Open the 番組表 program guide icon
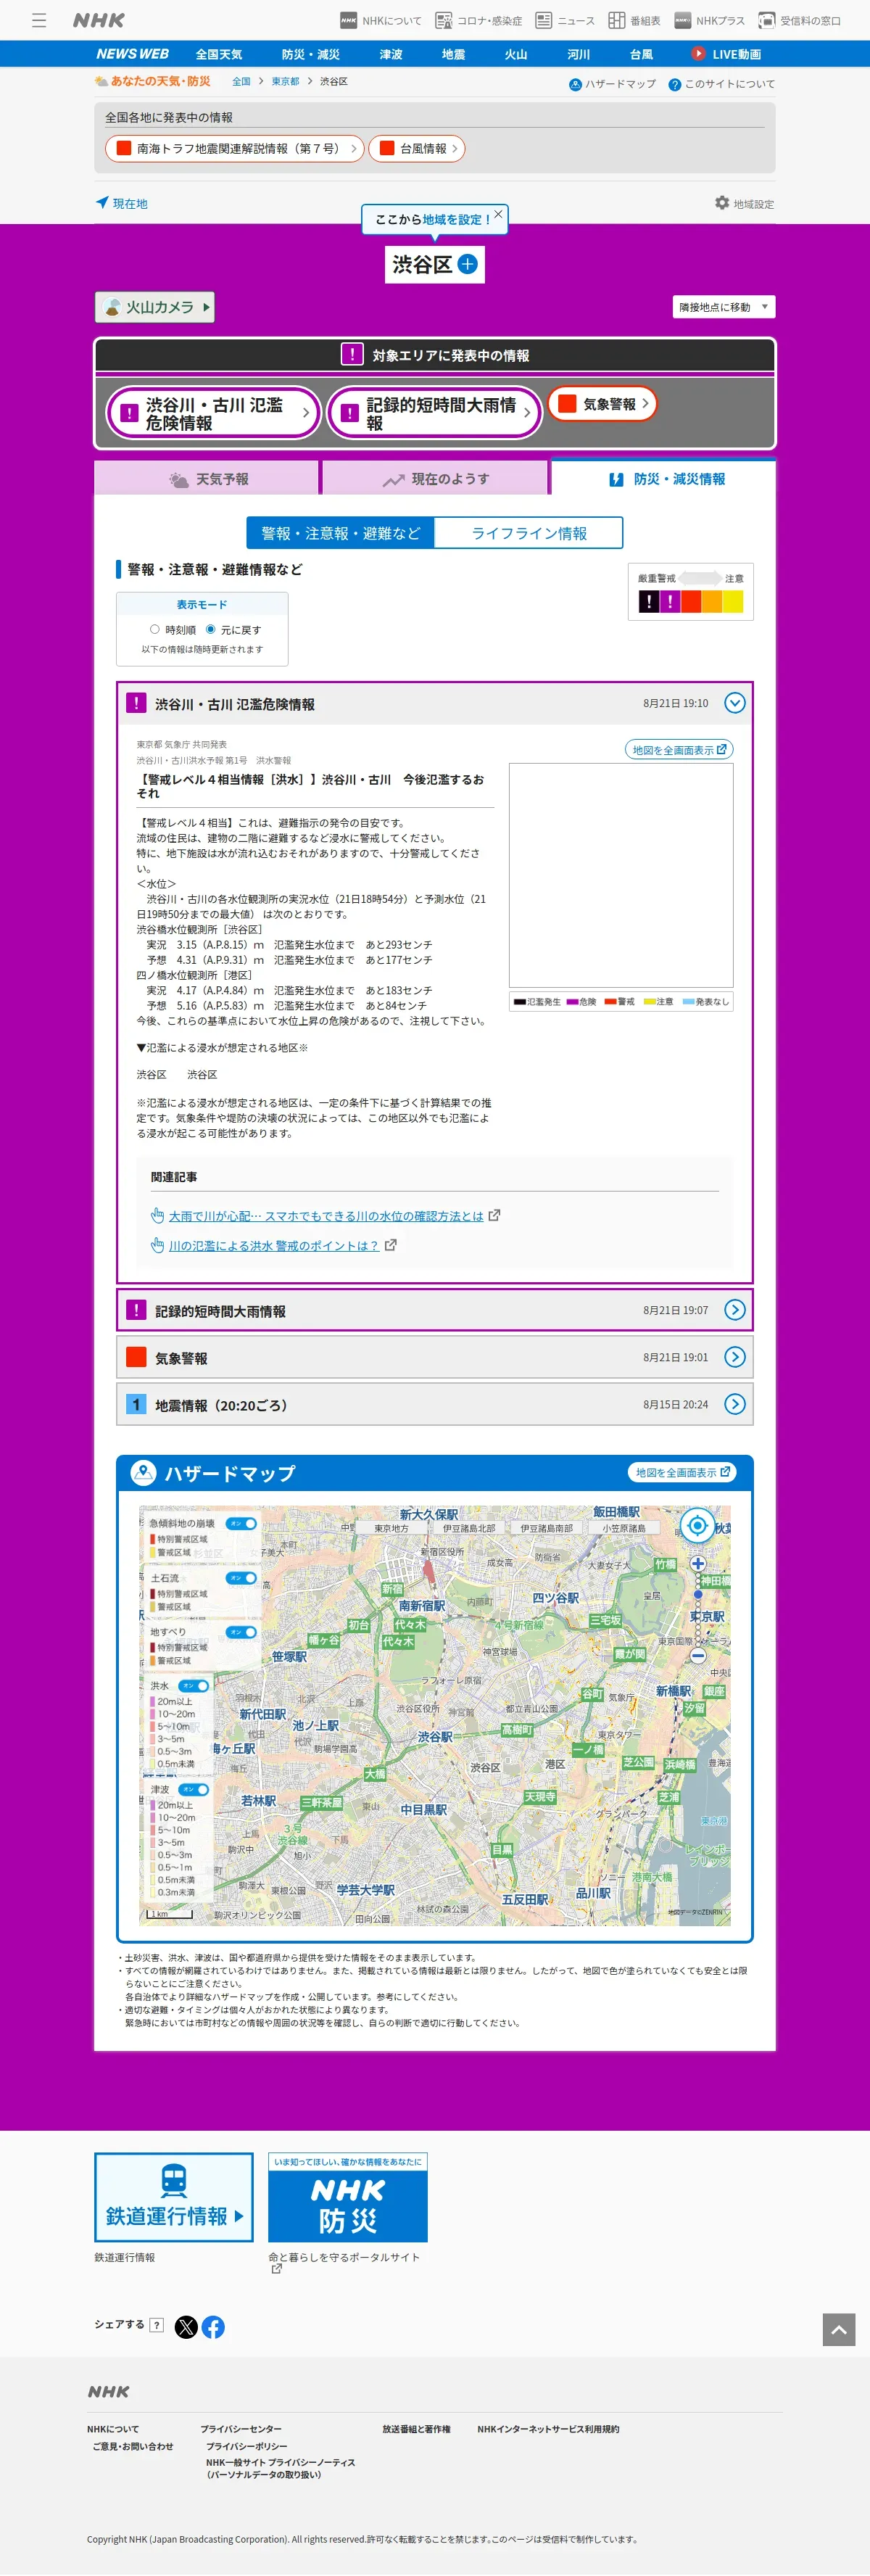This screenshot has height=2576, width=870. tap(634, 20)
